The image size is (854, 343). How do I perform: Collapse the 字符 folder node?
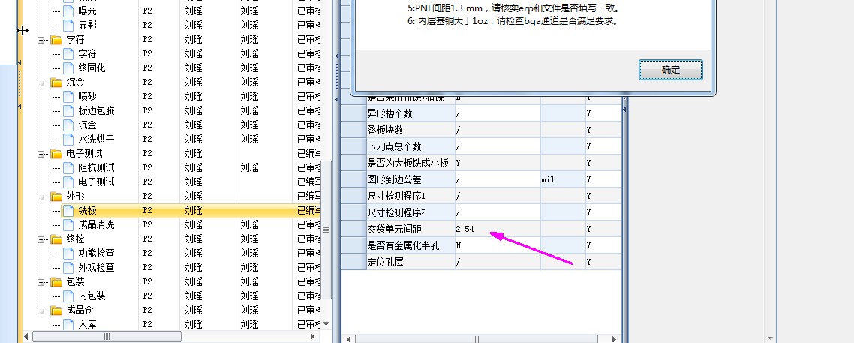pos(41,40)
